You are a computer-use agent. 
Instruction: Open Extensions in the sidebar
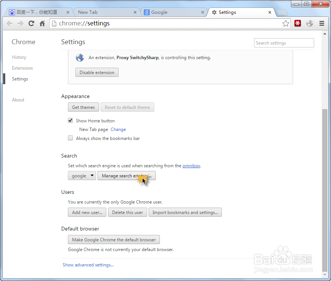coord(23,68)
